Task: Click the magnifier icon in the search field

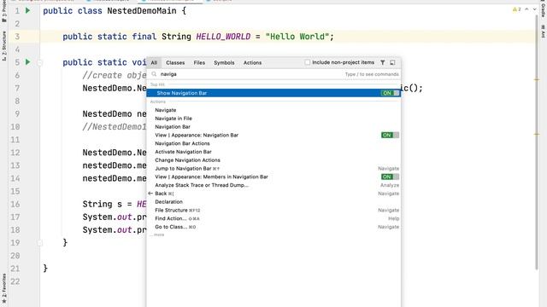Action: [154, 74]
